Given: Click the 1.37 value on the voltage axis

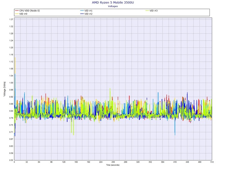Looking at the screenshot, I should (x=11, y=20).
